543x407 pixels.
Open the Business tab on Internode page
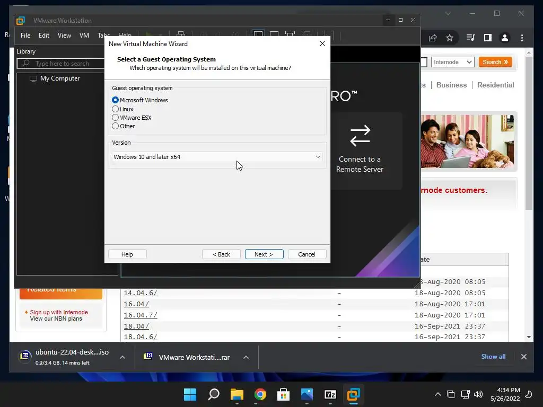451,85
